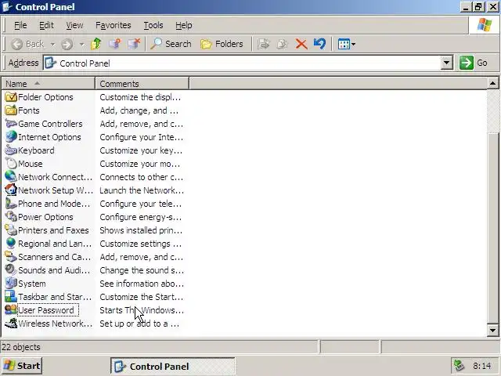
Task: Click 'Customize your key...' comment text
Action: (x=141, y=150)
